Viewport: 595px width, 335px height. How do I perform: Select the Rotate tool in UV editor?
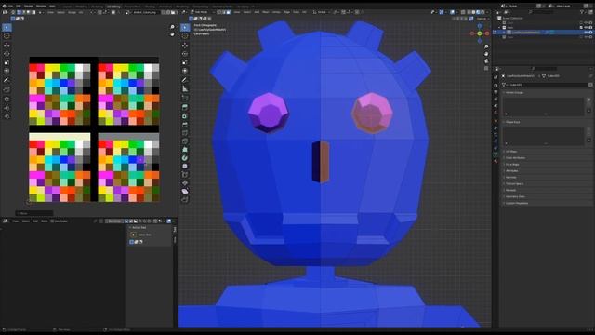(7, 54)
